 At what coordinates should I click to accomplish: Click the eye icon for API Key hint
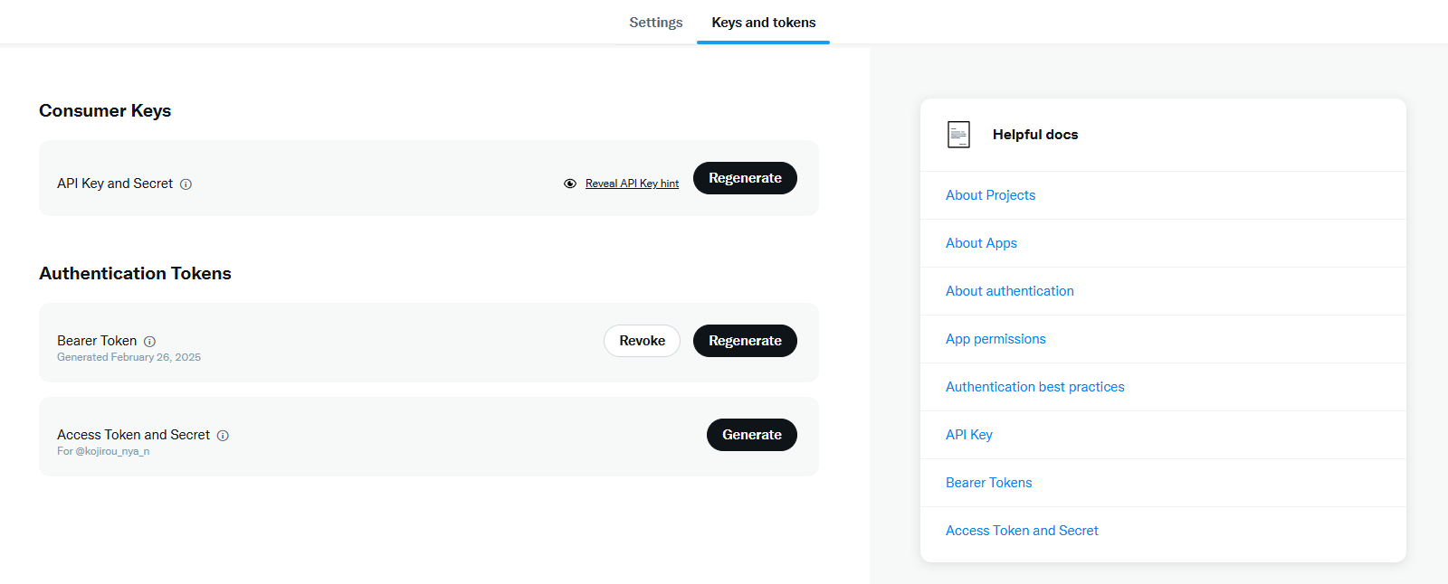pos(570,184)
